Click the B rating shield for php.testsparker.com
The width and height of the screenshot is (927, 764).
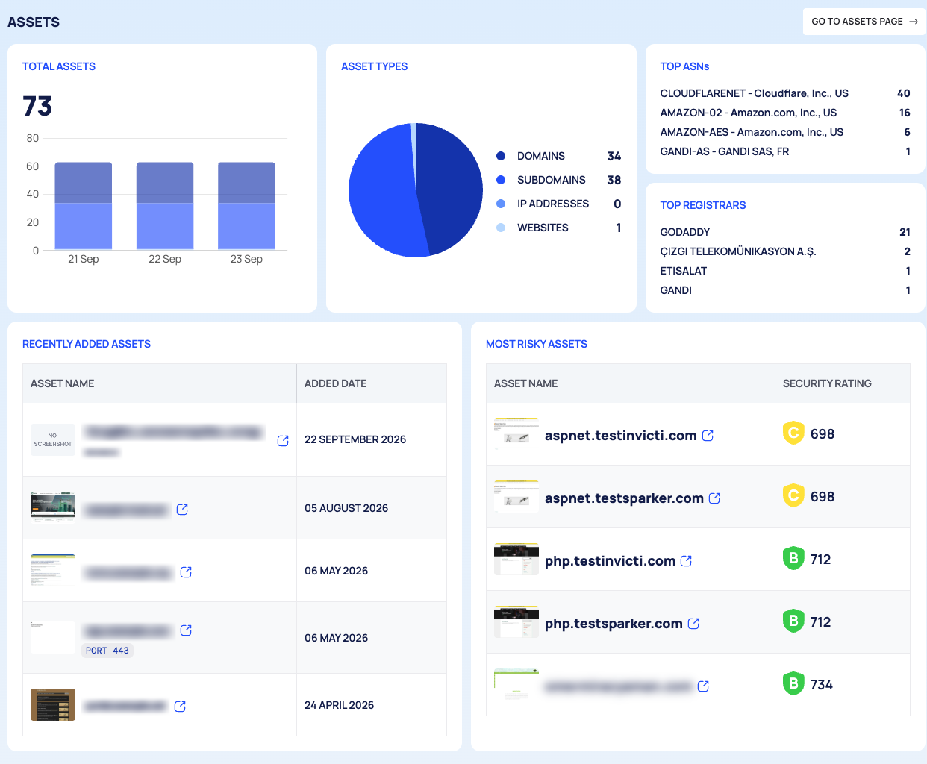tap(793, 621)
